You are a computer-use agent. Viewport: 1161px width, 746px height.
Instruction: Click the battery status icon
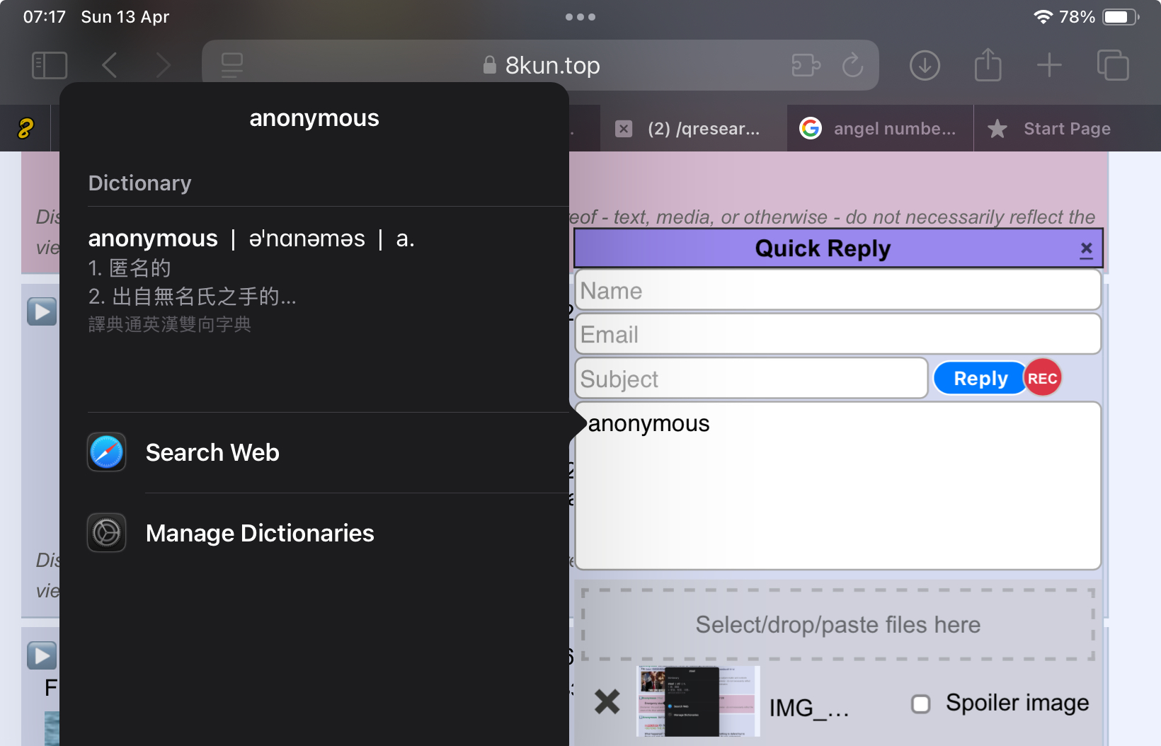pyautogui.click(x=1121, y=17)
